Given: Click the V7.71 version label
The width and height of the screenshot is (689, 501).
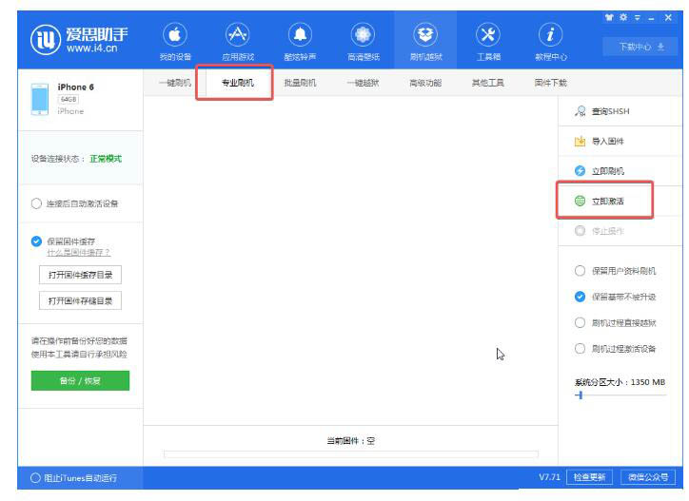Looking at the screenshot, I should (x=549, y=477).
